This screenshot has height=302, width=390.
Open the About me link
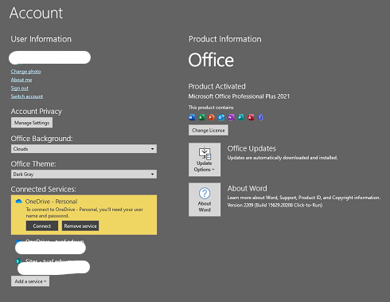click(21, 80)
